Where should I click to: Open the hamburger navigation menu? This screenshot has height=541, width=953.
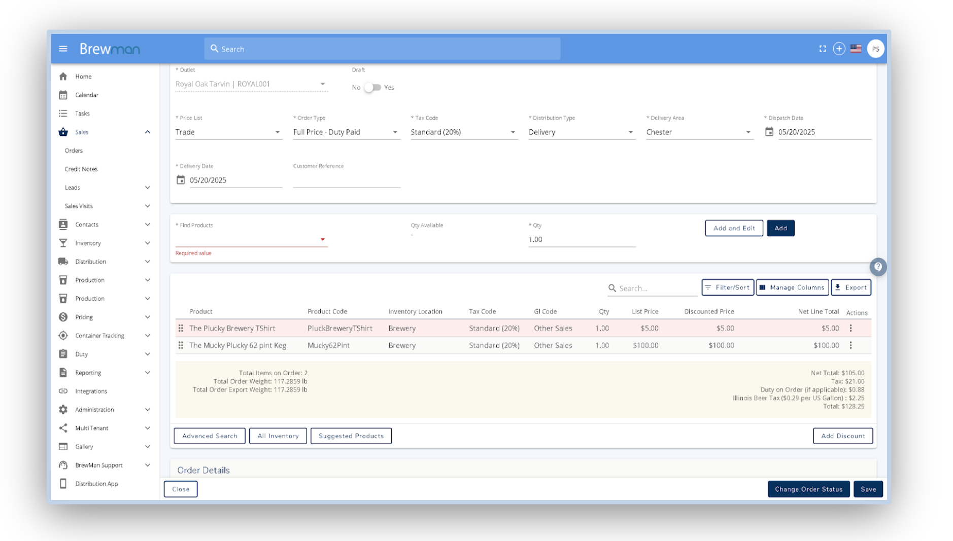click(x=63, y=49)
